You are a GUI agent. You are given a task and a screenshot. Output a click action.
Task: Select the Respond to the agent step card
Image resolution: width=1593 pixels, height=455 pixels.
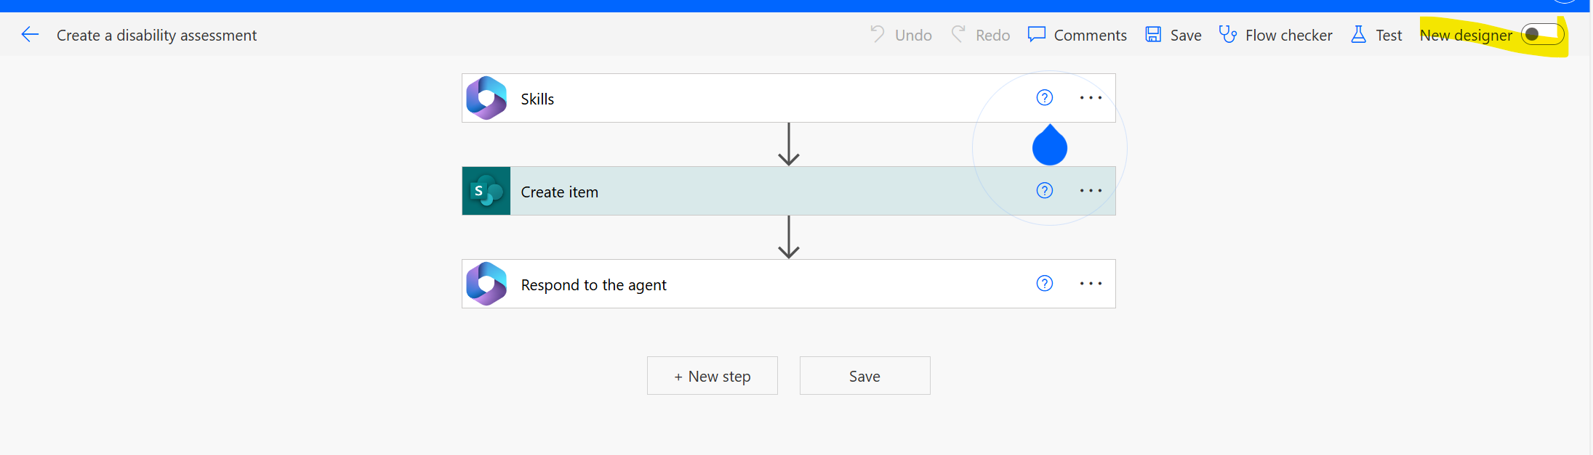pos(727,283)
